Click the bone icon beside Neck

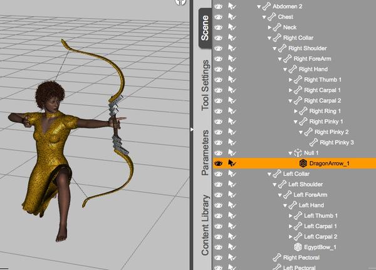277,28
